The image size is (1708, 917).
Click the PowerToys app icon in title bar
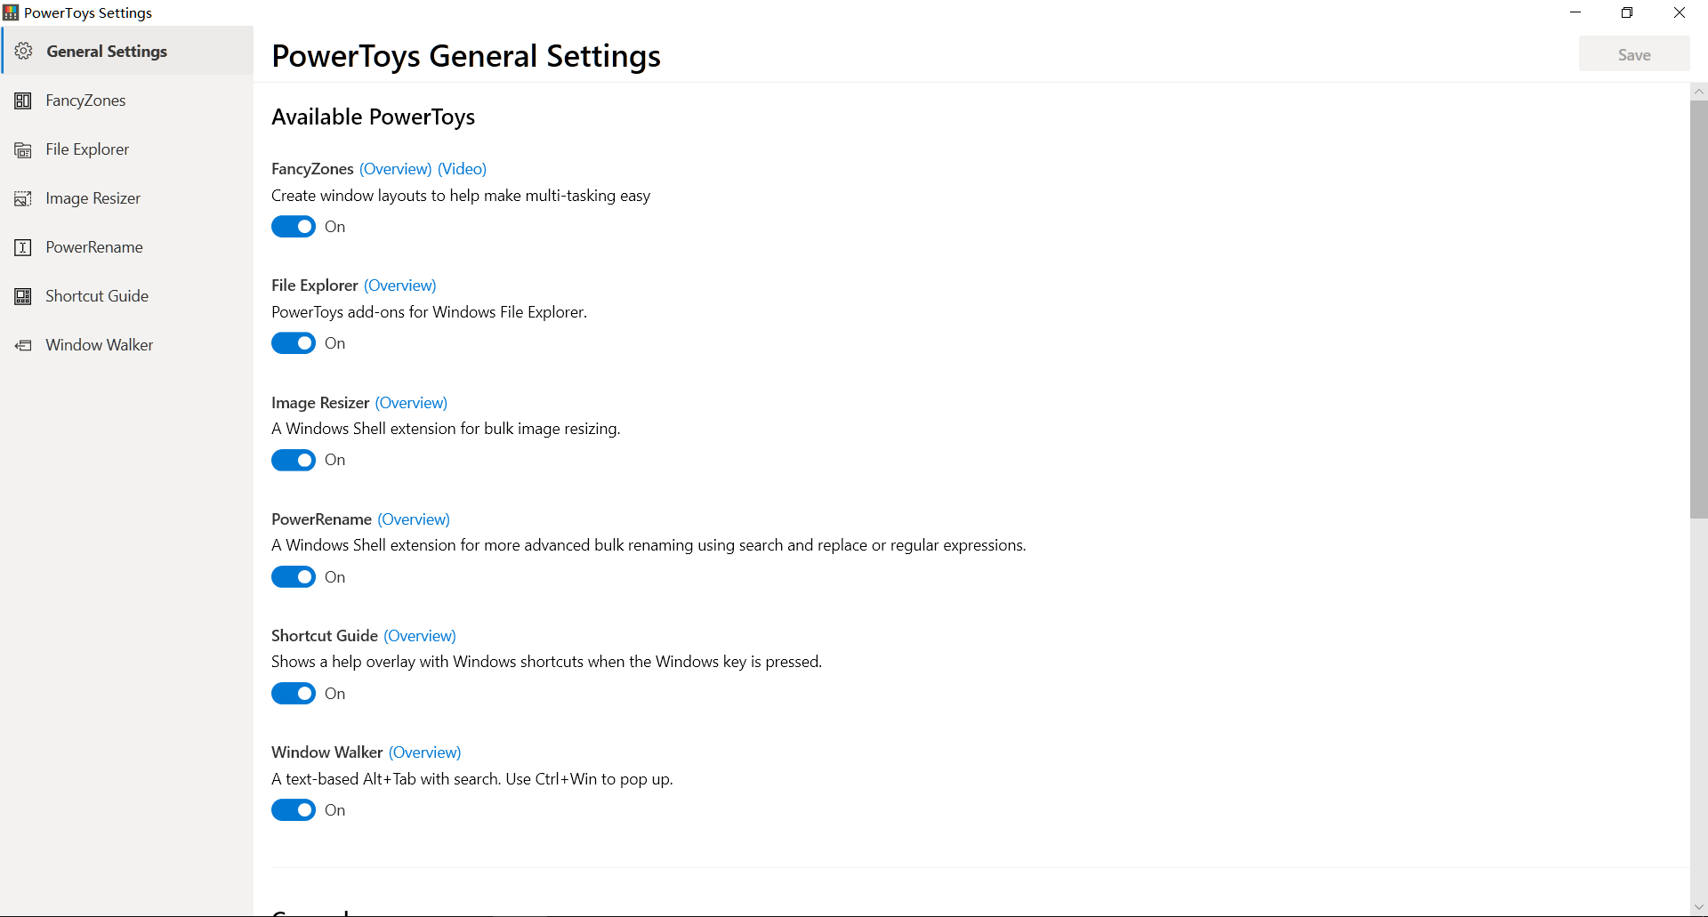[x=11, y=12]
